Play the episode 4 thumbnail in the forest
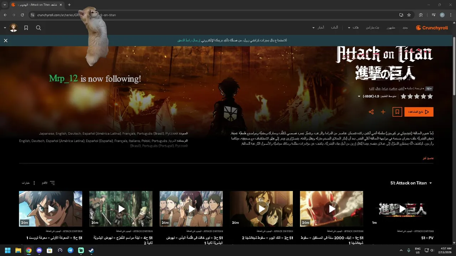 (121, 209)
